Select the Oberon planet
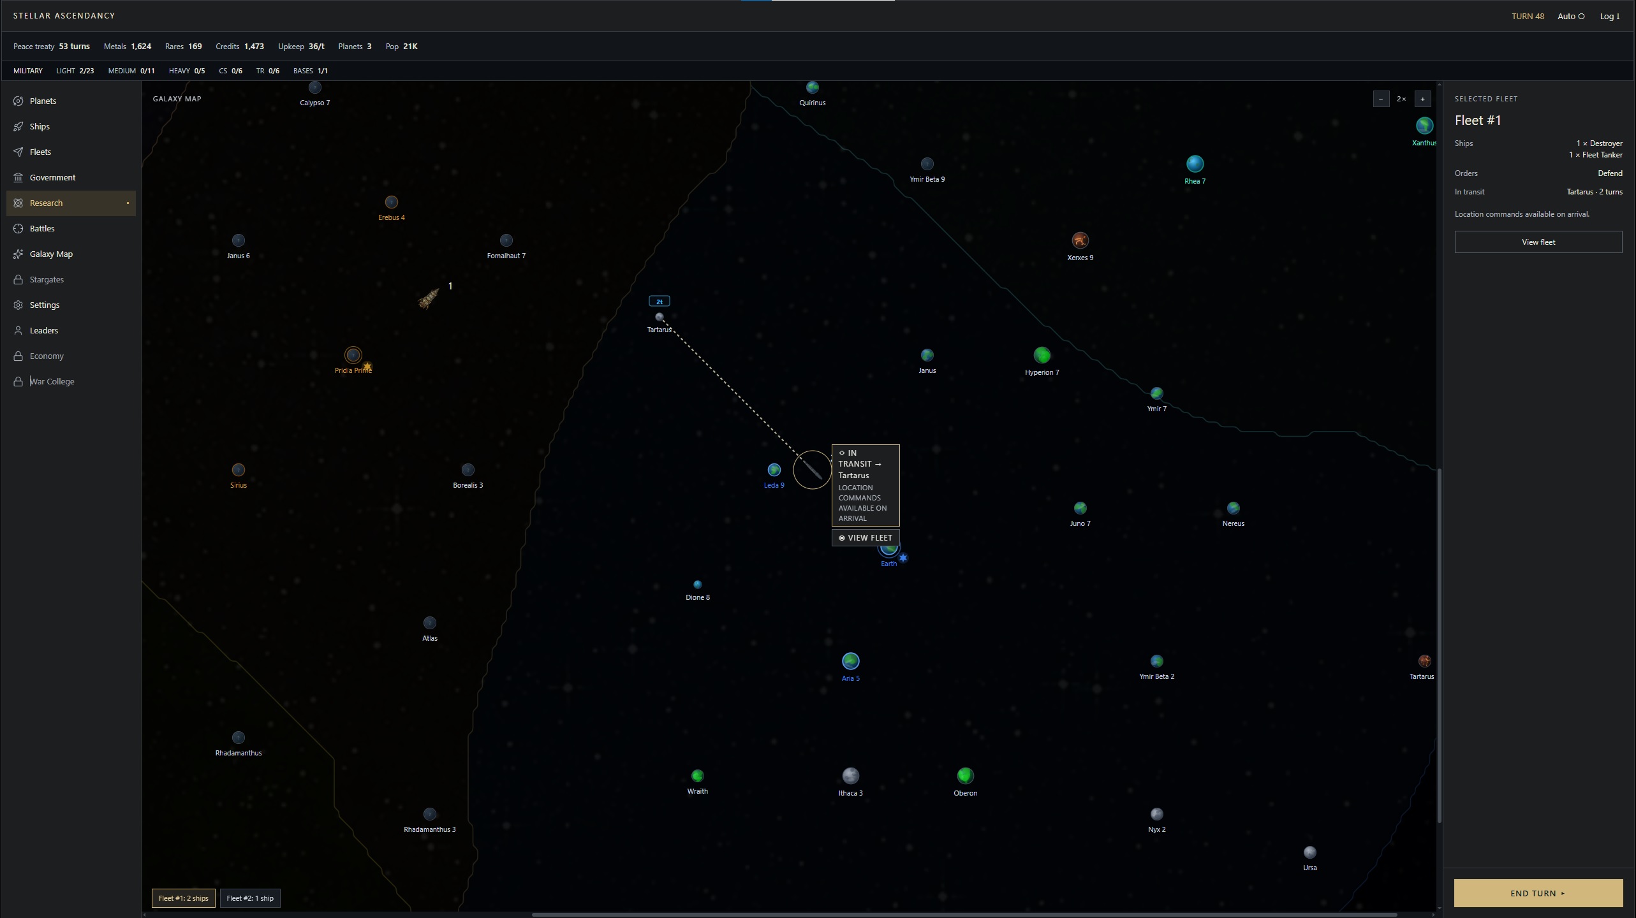Screen dimensions: 1636x918 965,776
